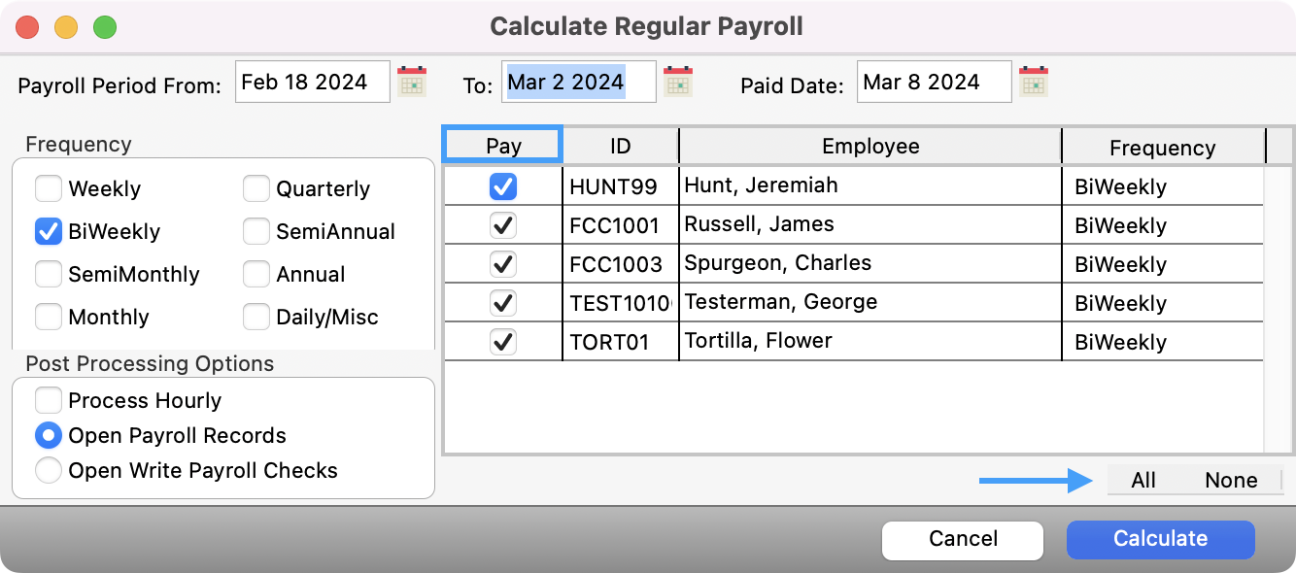Enable the Quarterly frequency option
The width and height of the screenshot is (1296, 573).
pyautogui.click(x=256, y=188)
